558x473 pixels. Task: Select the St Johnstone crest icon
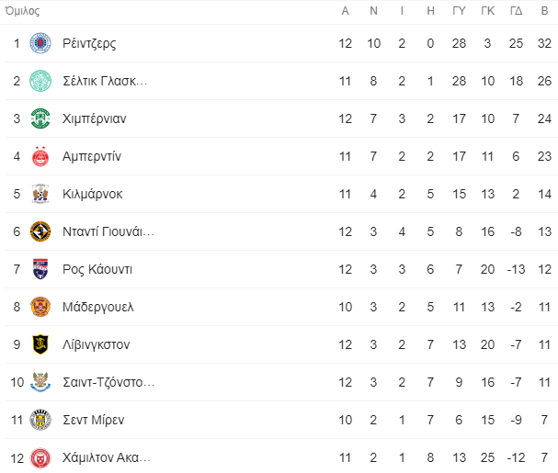pos(40,382)
